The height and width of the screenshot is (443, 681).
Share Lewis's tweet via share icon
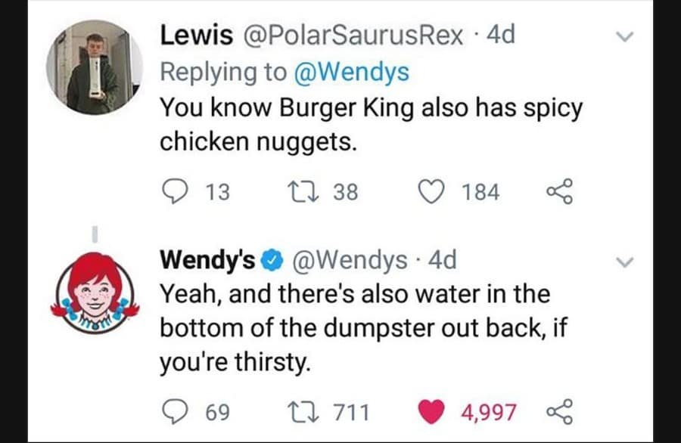[x=558, y=192]
